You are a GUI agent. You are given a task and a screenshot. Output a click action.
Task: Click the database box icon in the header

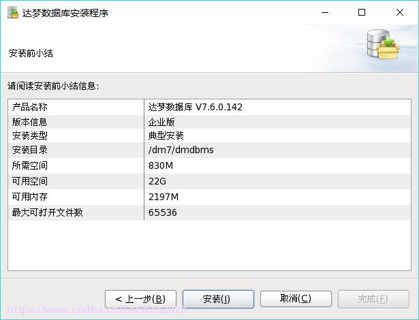click(383, 44)
